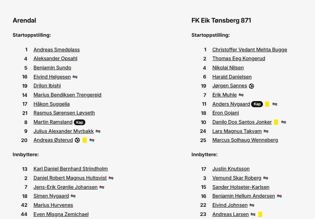Click yellow card icon next to Andreas Larsen

260,214
